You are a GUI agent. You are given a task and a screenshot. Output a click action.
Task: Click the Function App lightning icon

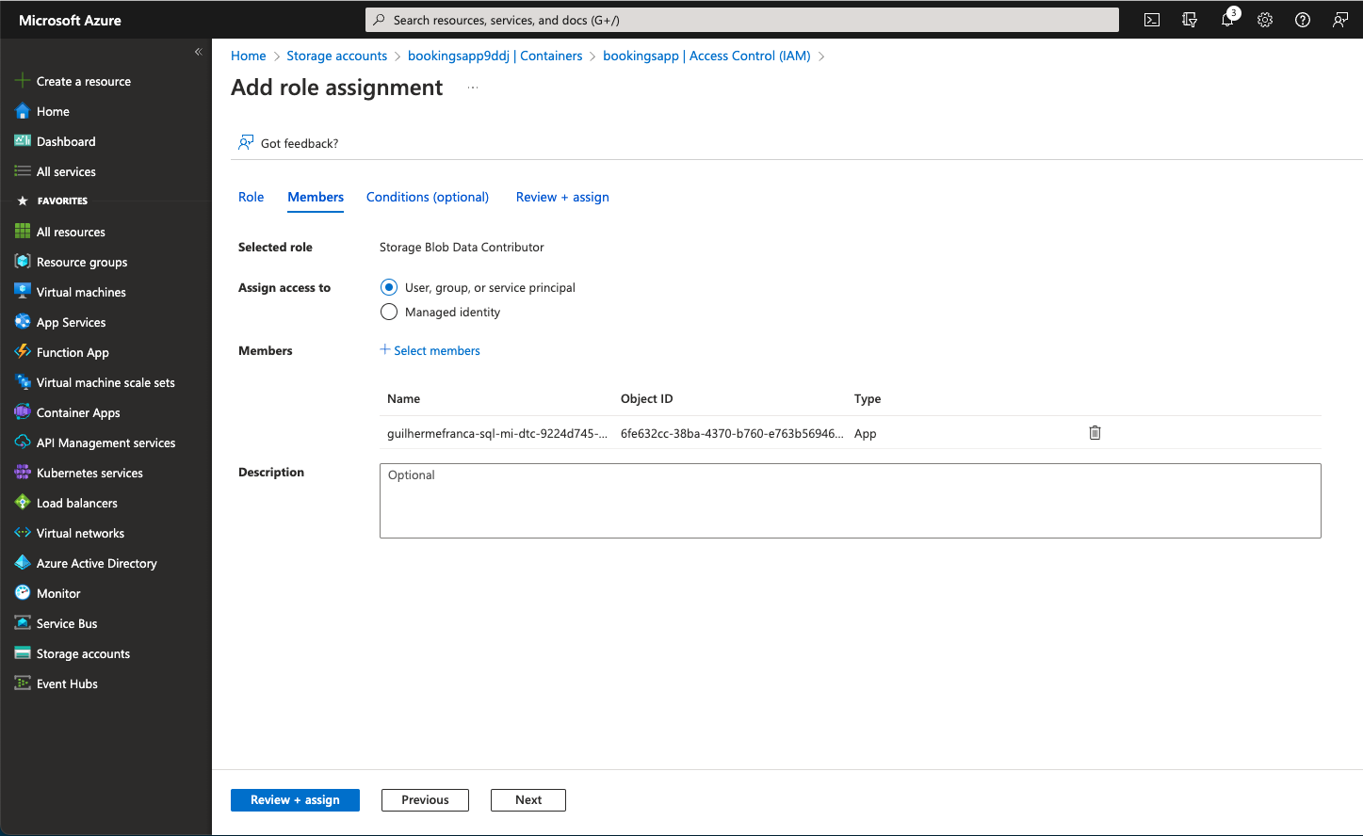click(23, 352)
